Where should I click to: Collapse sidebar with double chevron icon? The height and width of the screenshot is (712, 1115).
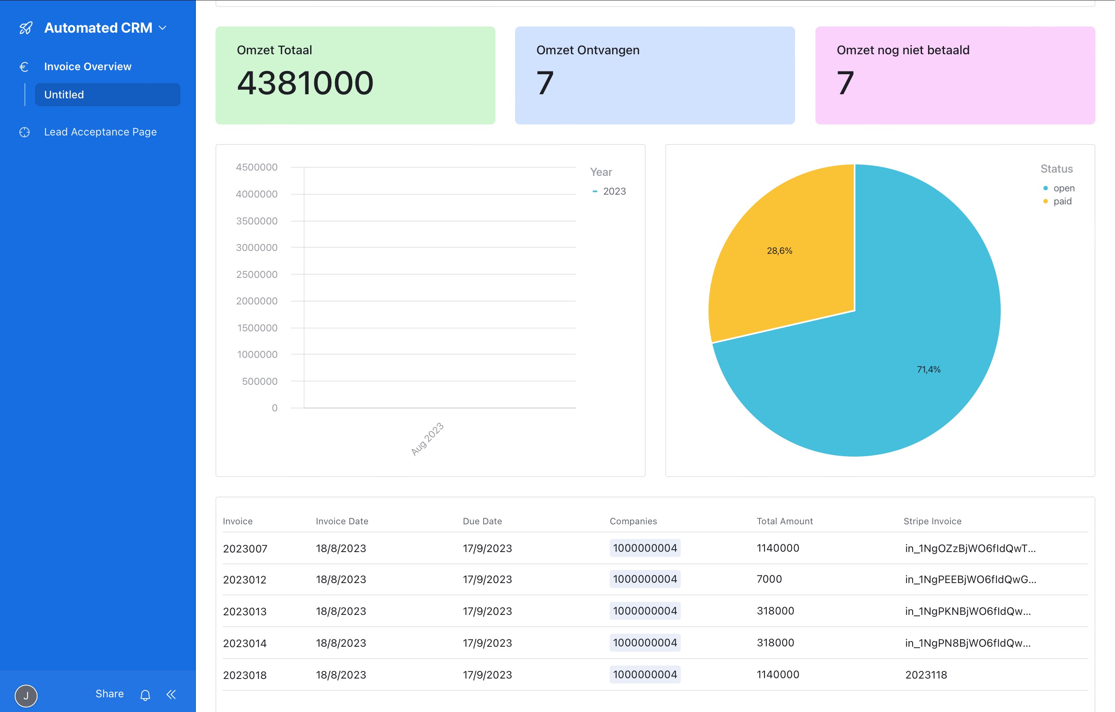(x=171, y=694)
